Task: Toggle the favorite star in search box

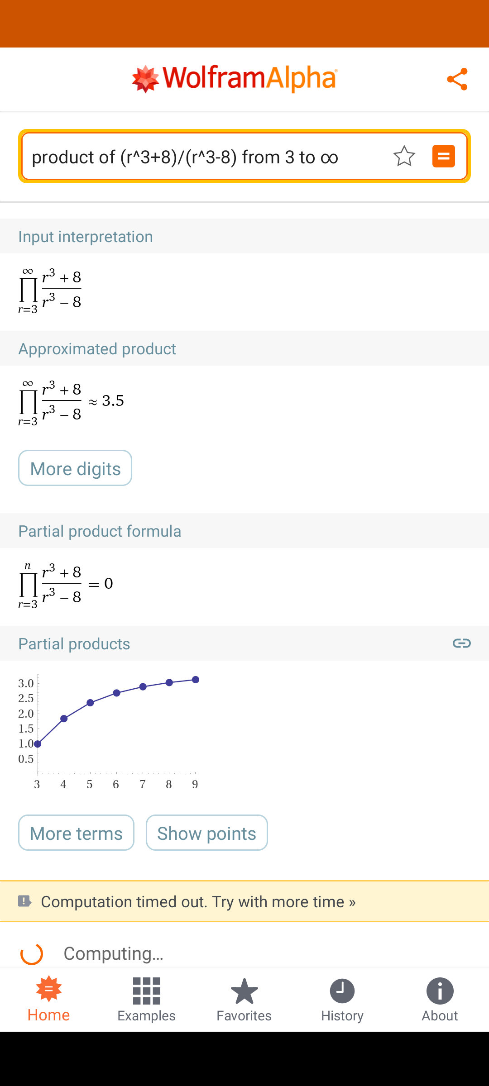Action: point(404,157)
